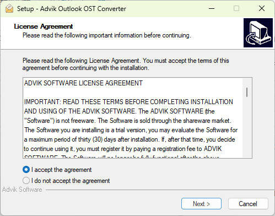Click the 'IMPORTANT: READ THESE TERMS' line

(x=128, y=102)
